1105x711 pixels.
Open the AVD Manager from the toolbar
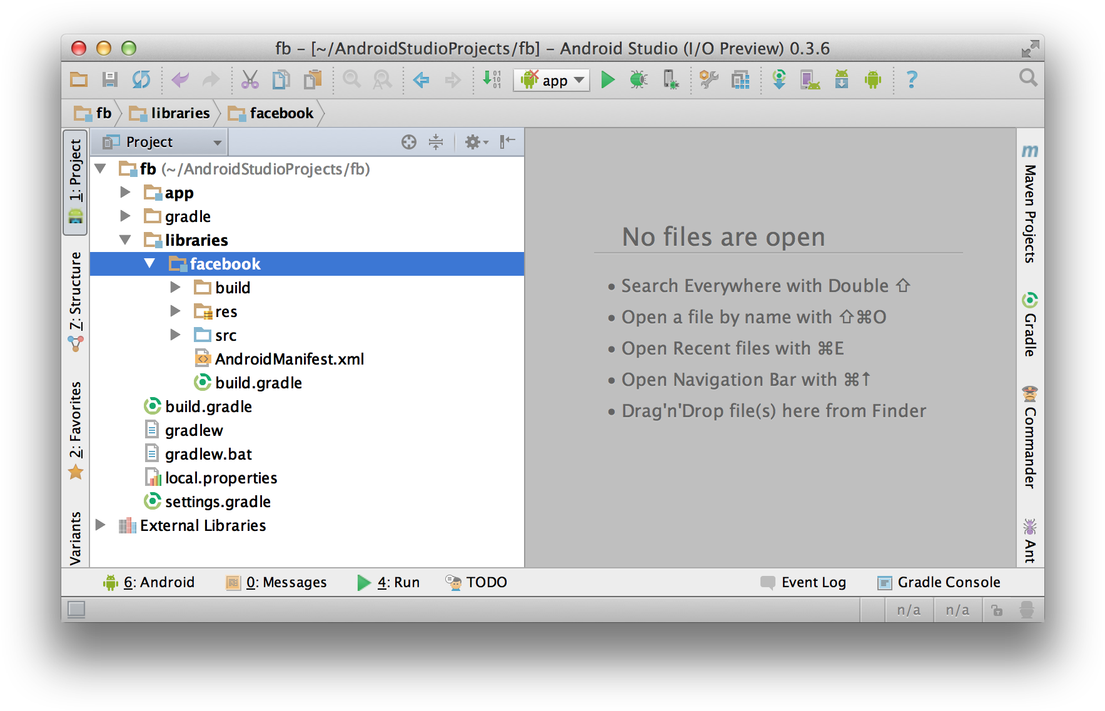point(810,79)
